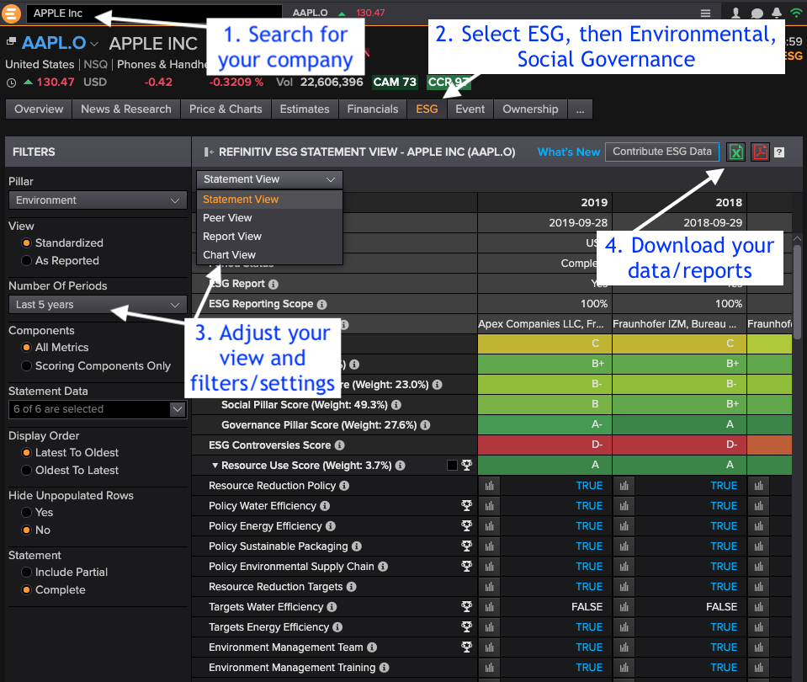Open the notifications bell icon

(x=777, y=13)
